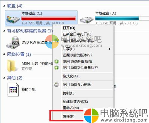Choose 属性(R) from the context menu
149x123 pixels.
69,116
